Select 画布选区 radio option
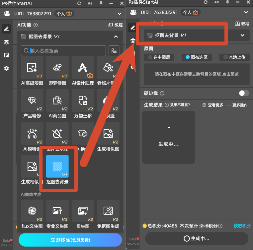 click(197, 57)
